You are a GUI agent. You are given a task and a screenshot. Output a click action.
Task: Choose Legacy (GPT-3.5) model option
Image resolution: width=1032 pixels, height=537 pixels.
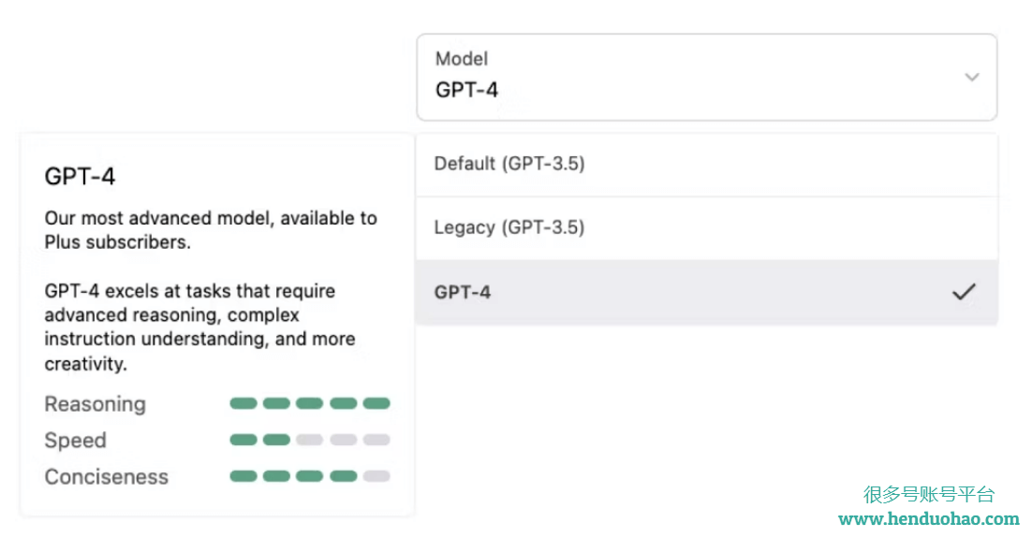pyautogui.click(x=707, y=228)
